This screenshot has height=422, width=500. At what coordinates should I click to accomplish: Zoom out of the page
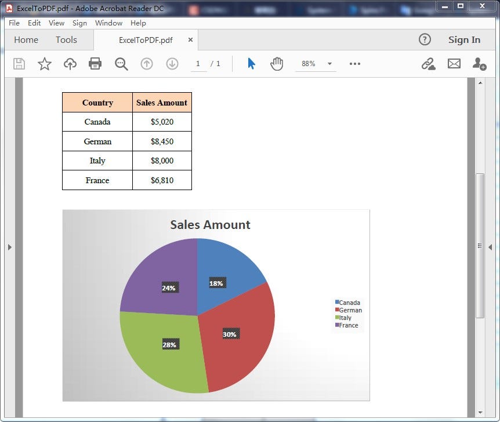pyautogui.click(x=121, y=64)
